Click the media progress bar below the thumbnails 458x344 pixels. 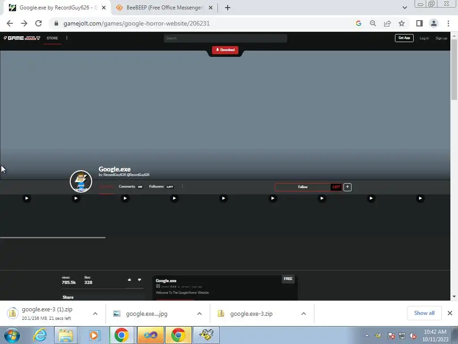point(53,237)
